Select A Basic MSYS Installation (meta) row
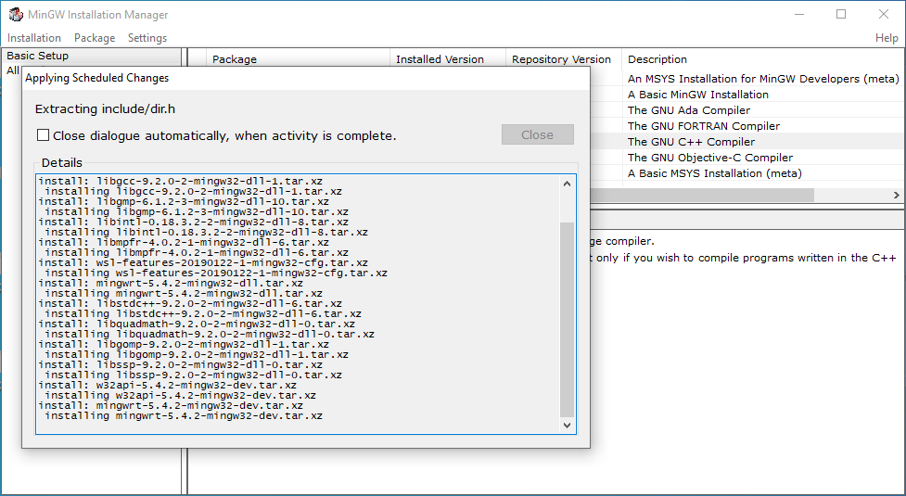The height and width of the screenshot is (496, 906). point(715,173)
